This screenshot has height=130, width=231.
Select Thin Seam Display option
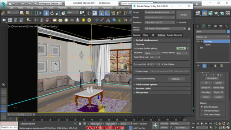[x=202, y=111]
